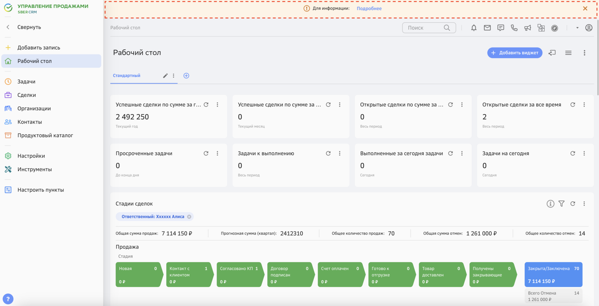Open the user profile icon
The image size is (599, 306).
tap(589, 28)
